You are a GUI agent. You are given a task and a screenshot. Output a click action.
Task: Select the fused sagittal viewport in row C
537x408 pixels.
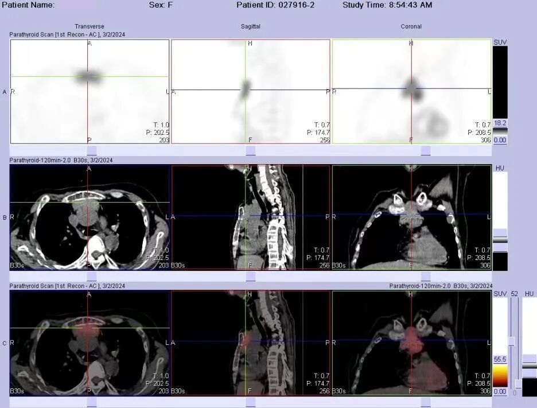tap(251, 343)
